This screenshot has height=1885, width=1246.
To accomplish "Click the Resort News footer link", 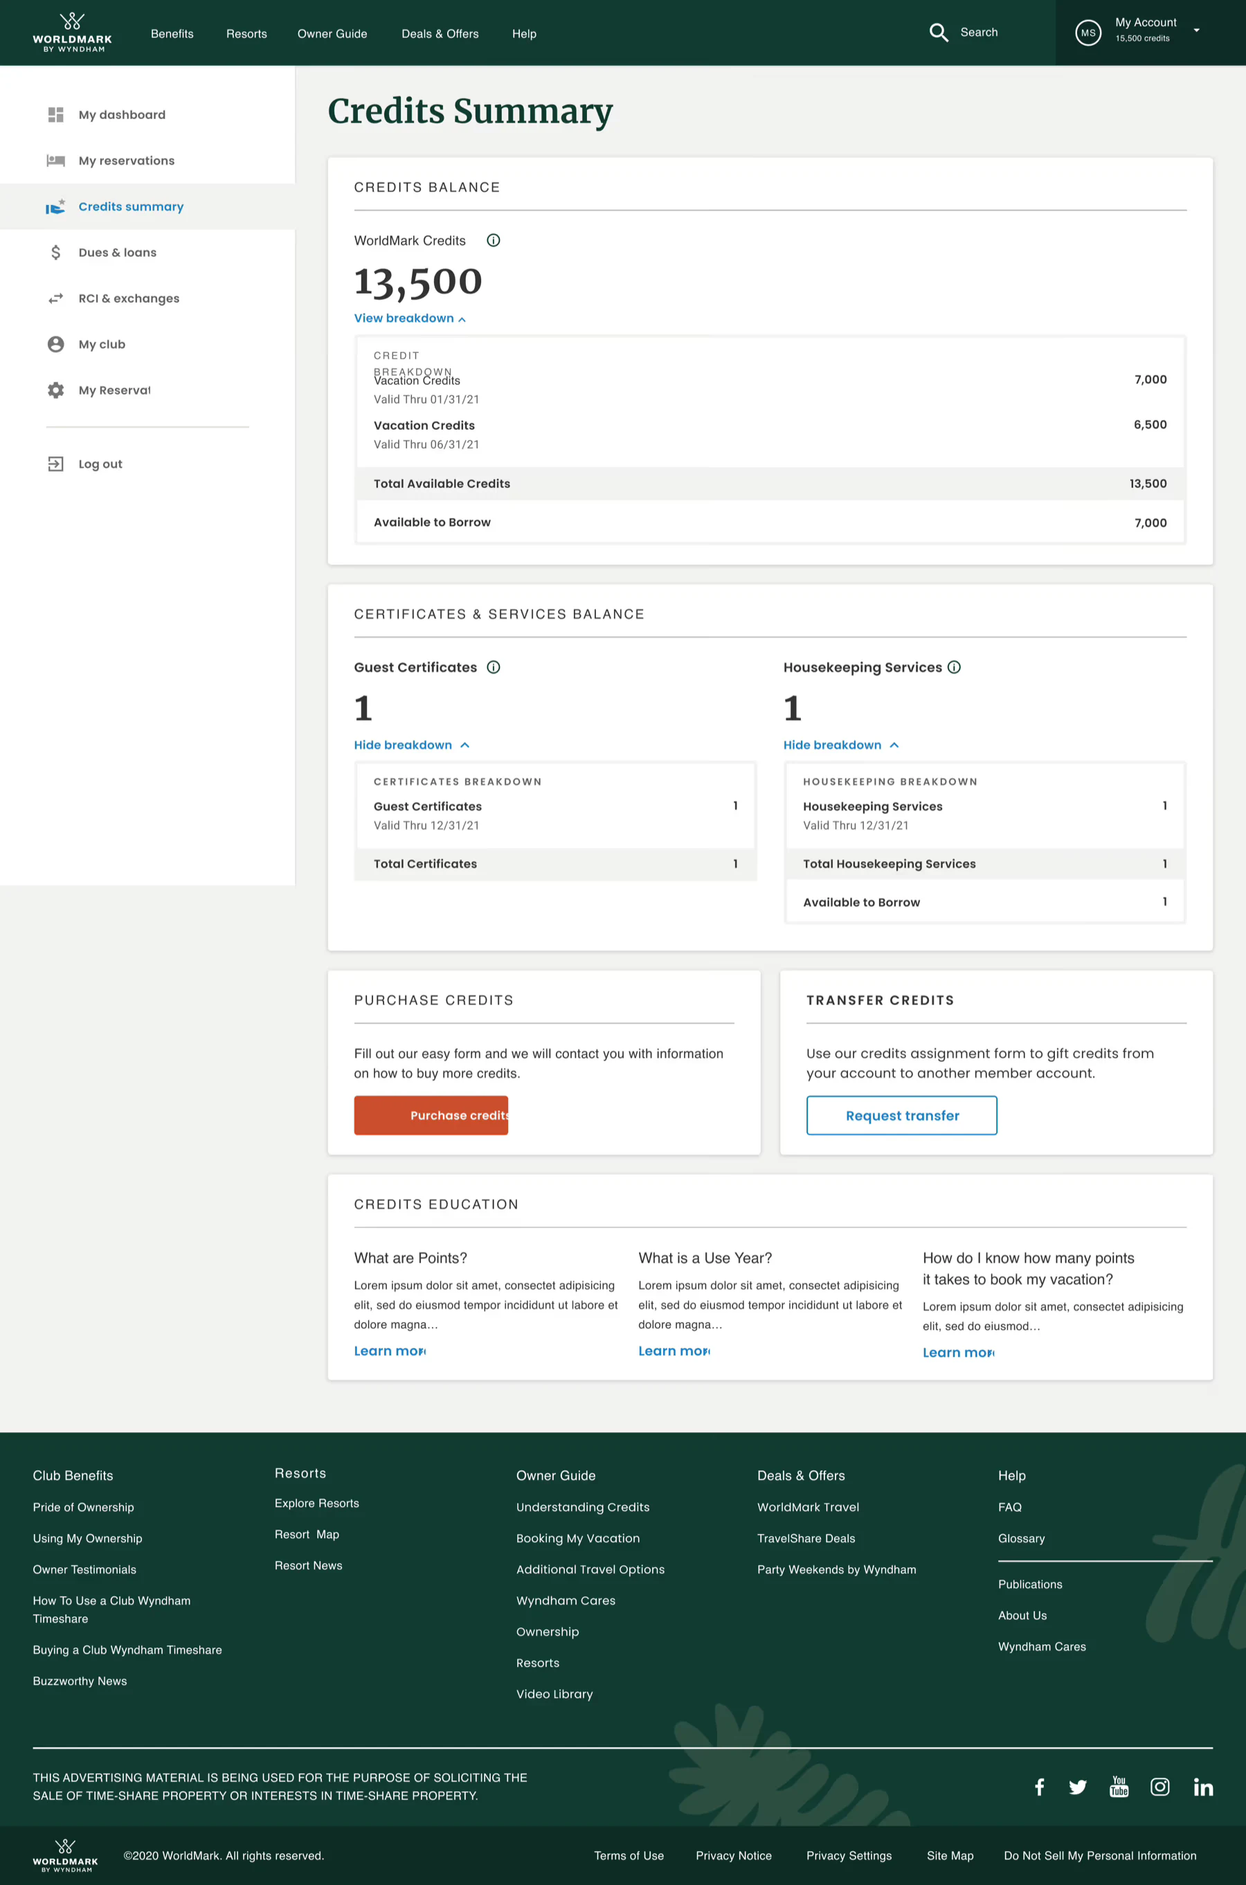I will 308,1566.
